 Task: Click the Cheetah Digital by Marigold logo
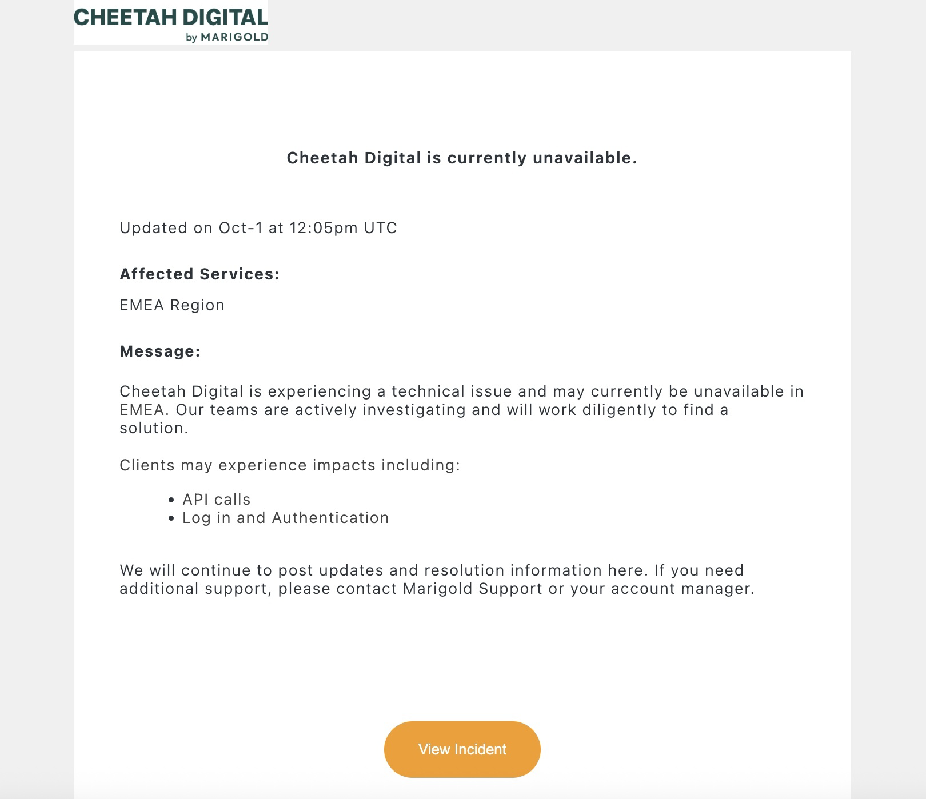pyautogui.click(x=170, y=23)
